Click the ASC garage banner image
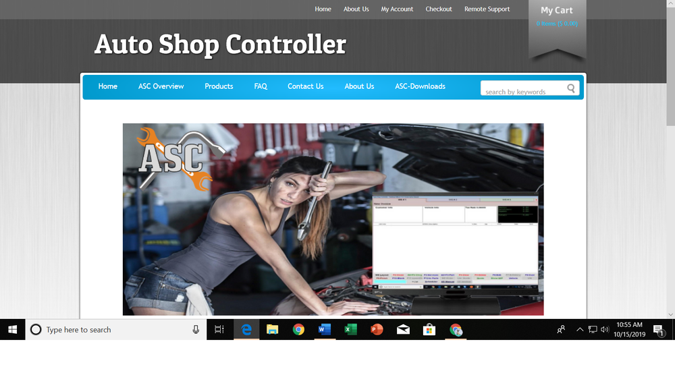Screen dimensions: 675x379 333,219
